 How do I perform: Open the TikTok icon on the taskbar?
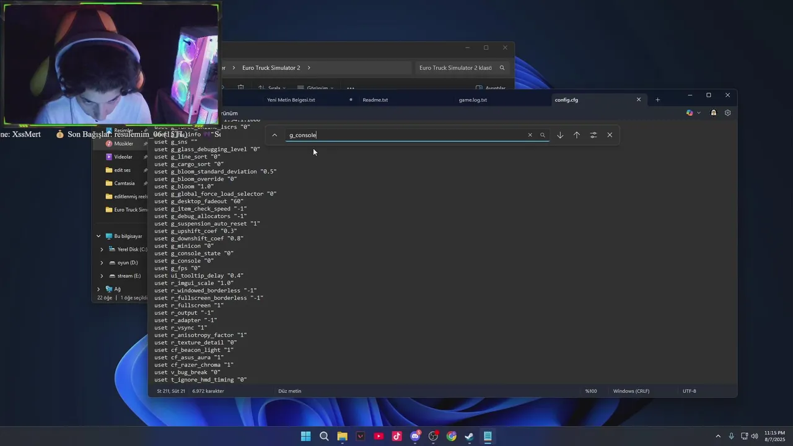pyautogui.click(x=396, y=436)
